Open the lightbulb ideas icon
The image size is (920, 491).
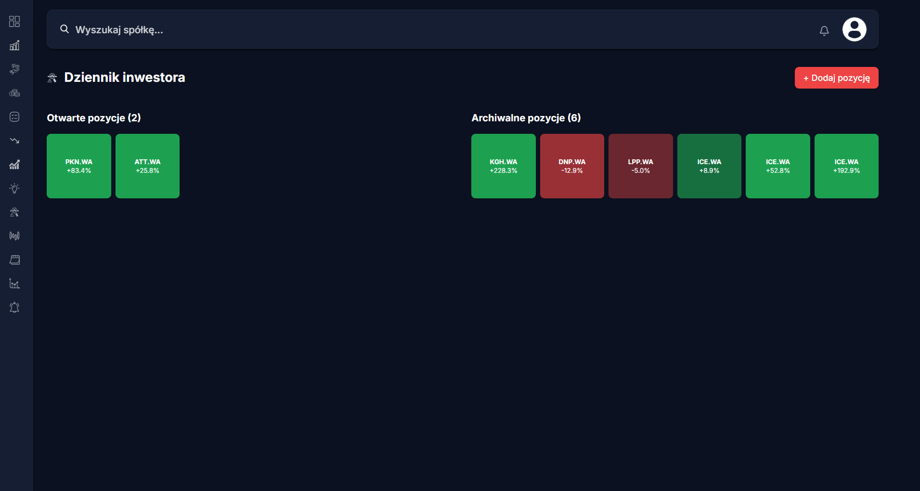click(14, 188)
